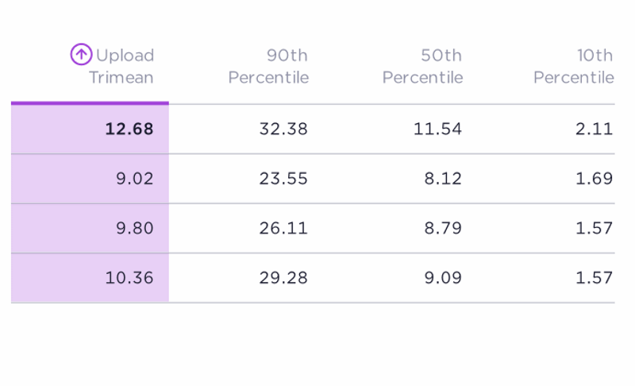Select the 10.36 trimean cell
This screenshot has height=386, width=635.
coord(129,278)
